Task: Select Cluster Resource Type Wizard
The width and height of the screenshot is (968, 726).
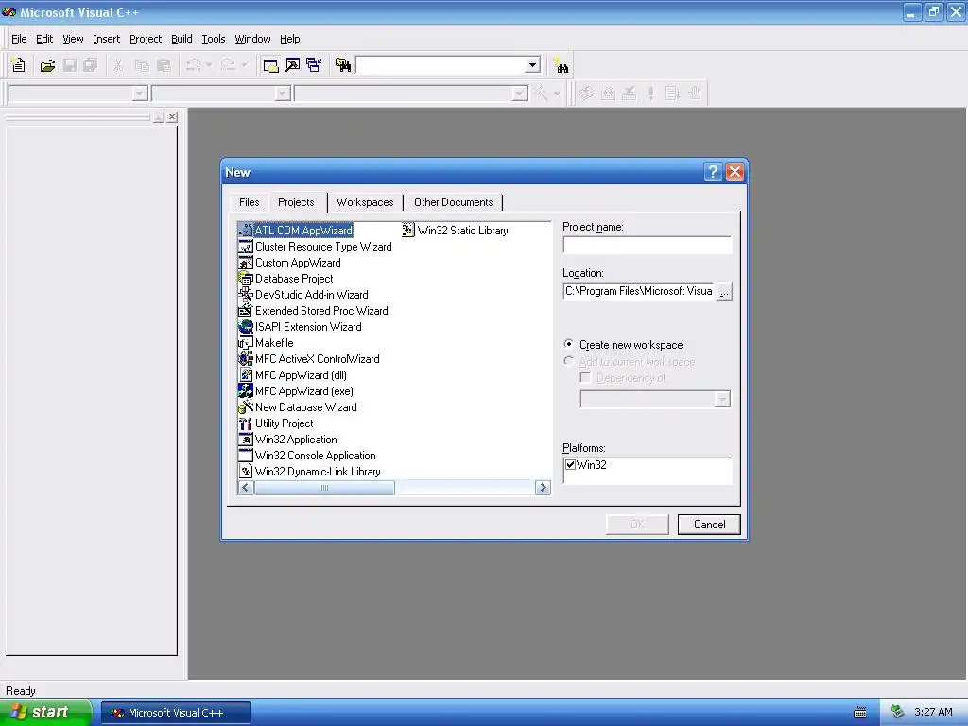Action: [315, 247]
